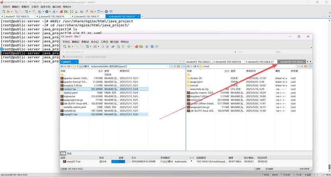
Task: Select remote file anaconda-ks.cfg
Action: [x=199, y=89]
